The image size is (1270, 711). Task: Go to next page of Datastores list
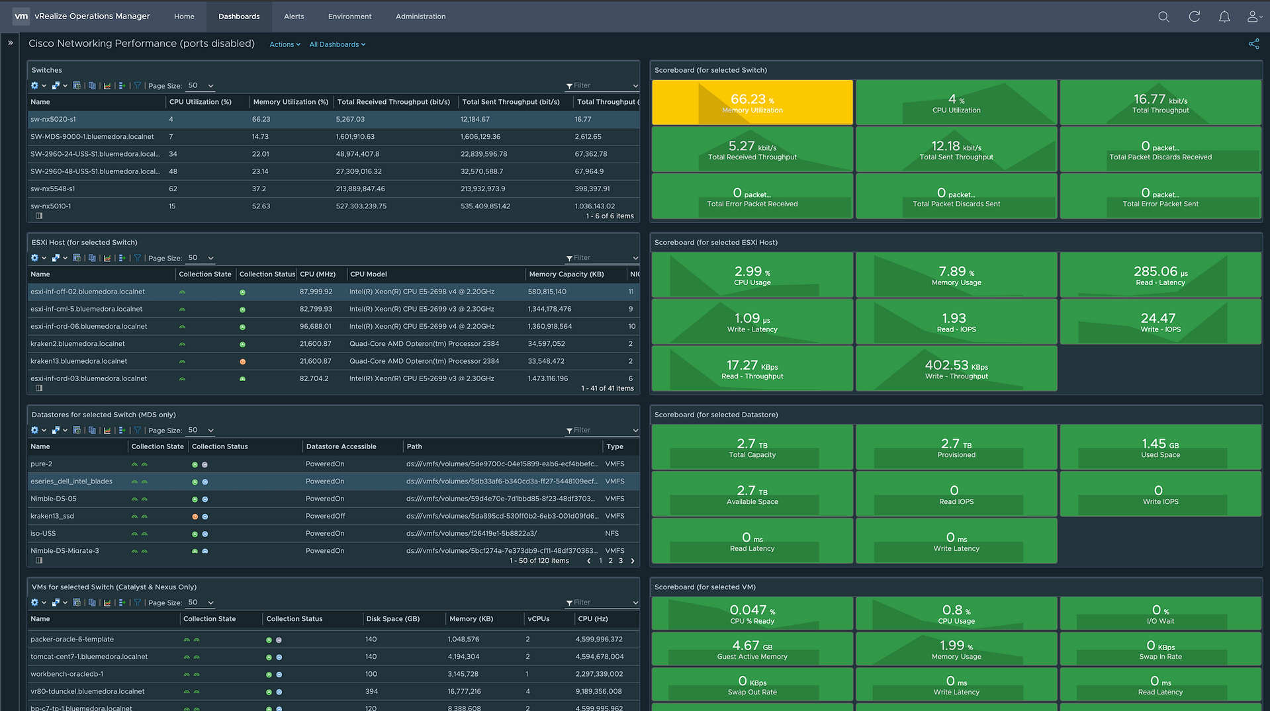pyautogui.click(x=633, y=561)
